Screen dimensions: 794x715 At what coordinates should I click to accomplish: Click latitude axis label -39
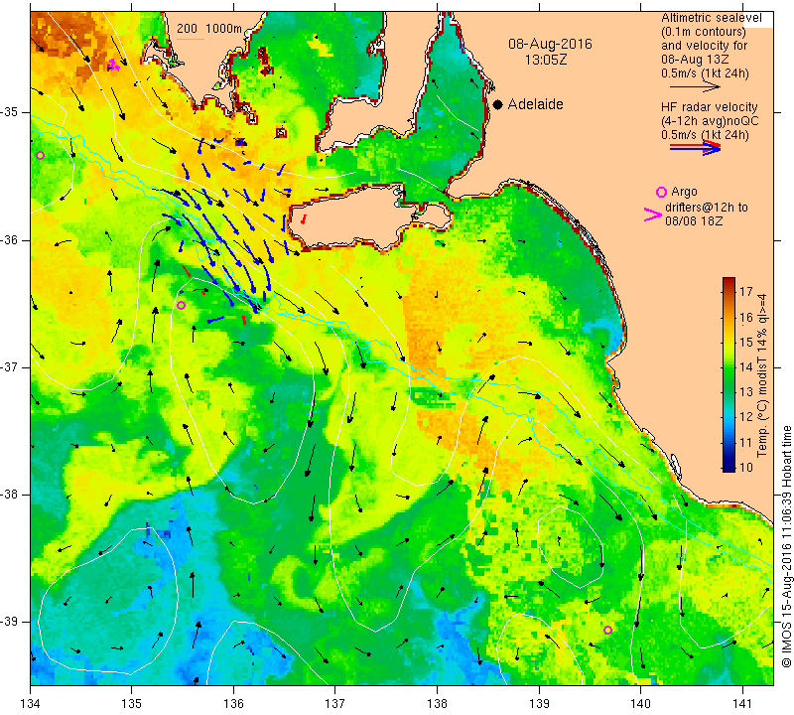coord(10,622)
